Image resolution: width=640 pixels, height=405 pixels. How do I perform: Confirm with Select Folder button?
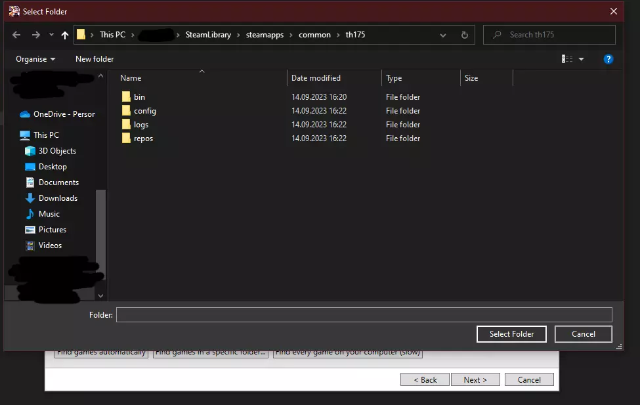tap(511, 334)
